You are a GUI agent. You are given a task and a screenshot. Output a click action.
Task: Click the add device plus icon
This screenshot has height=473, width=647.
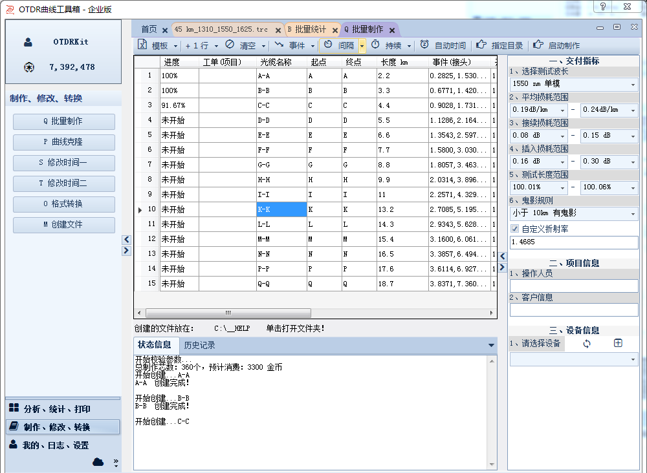coord(618,343)
